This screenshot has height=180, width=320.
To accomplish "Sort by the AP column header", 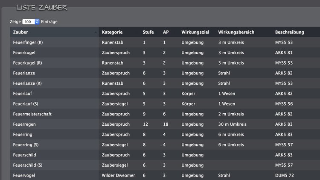I will coord(166,32).
